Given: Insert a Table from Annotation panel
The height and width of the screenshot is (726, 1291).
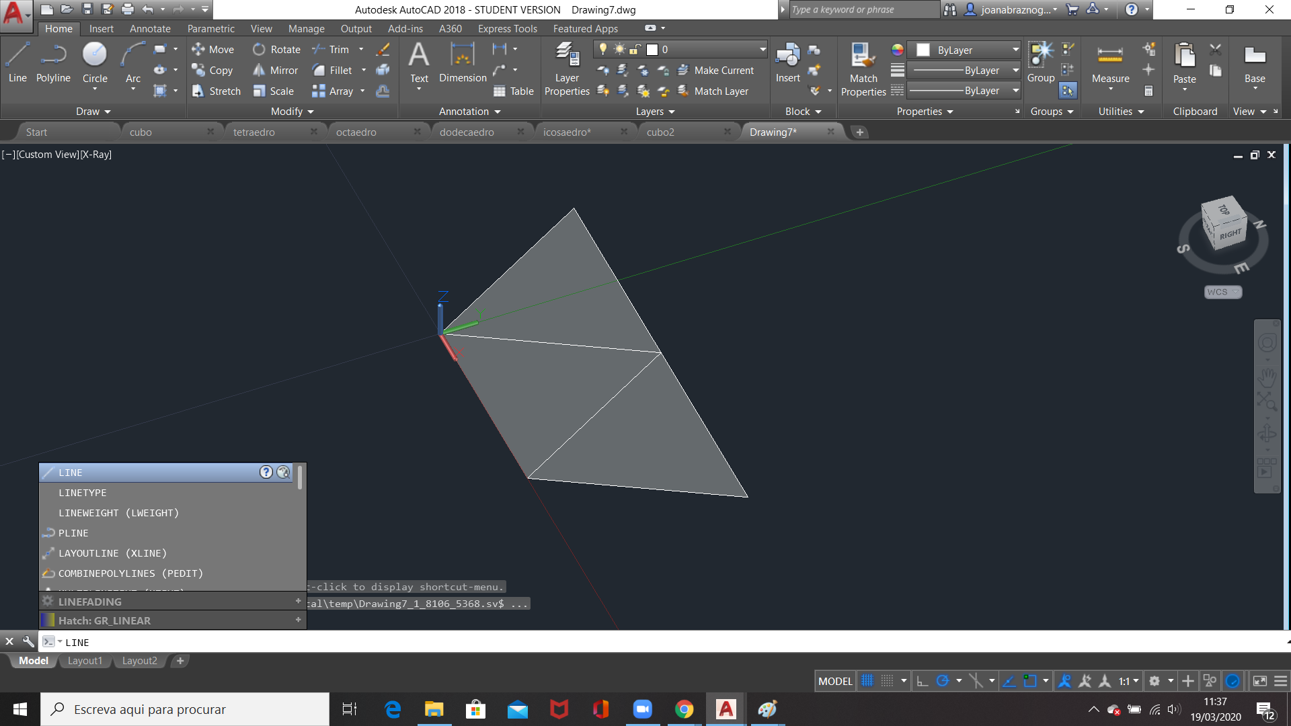Looking at the screenshot, I should coord(514,91).
